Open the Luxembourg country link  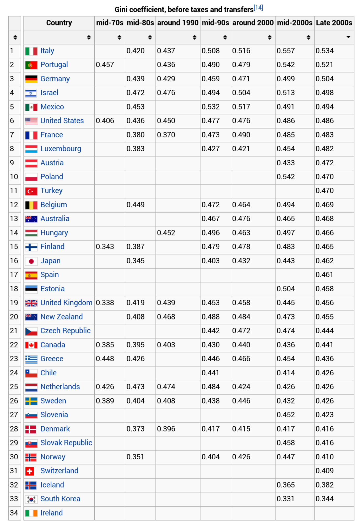click(x=61, y=149)
